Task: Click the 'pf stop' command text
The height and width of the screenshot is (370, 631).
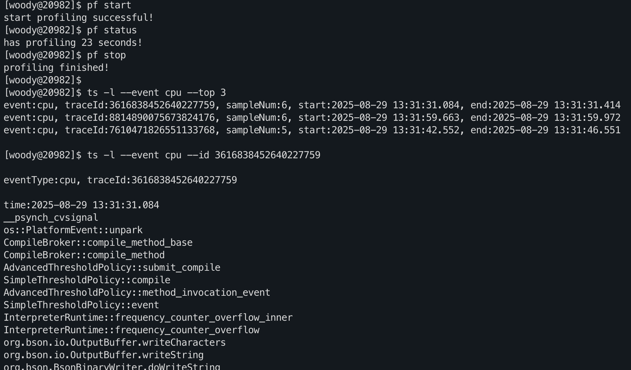Action: 106,55
